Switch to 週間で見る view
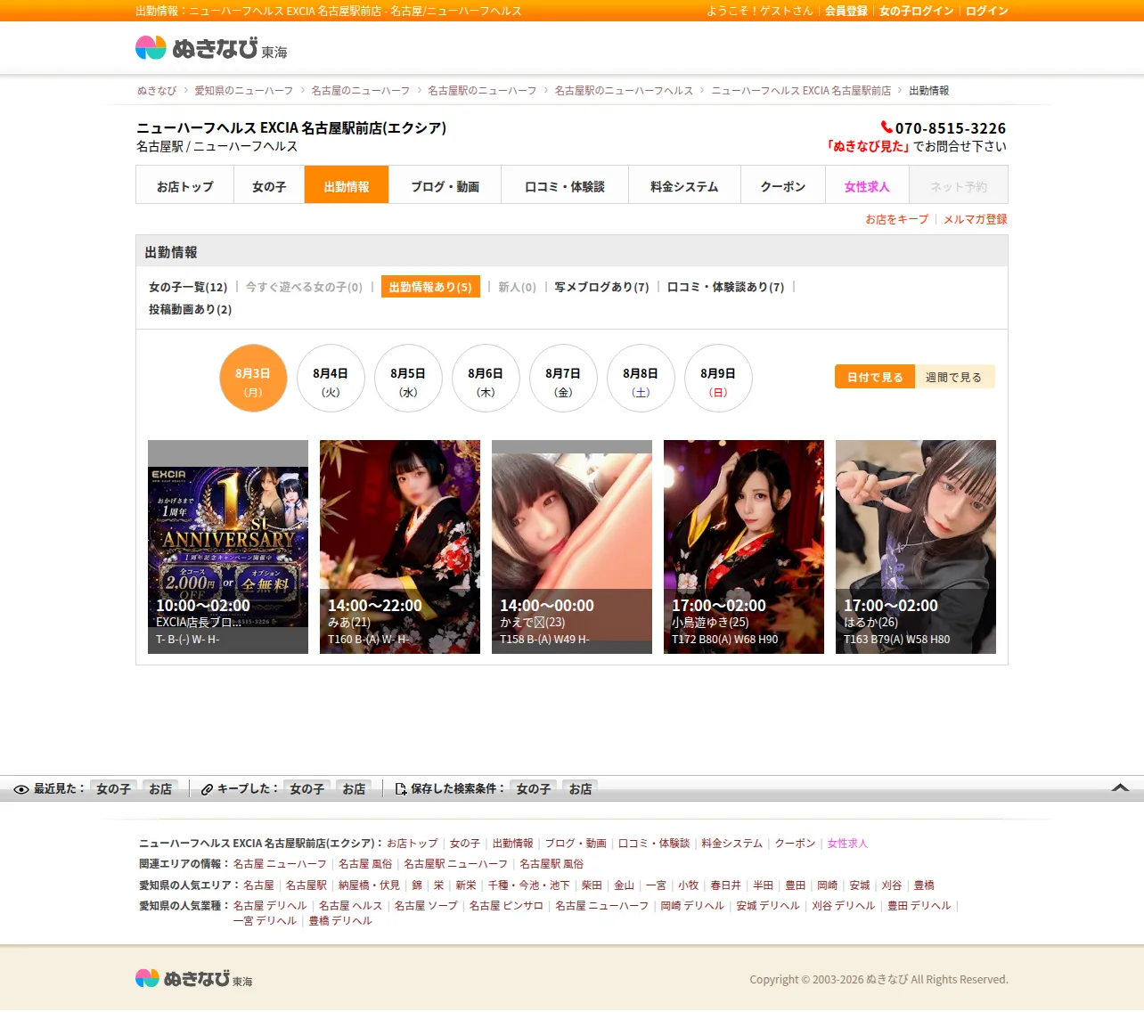The width and height of the screenshot is (1144, 1036). [x=954, y=377]
